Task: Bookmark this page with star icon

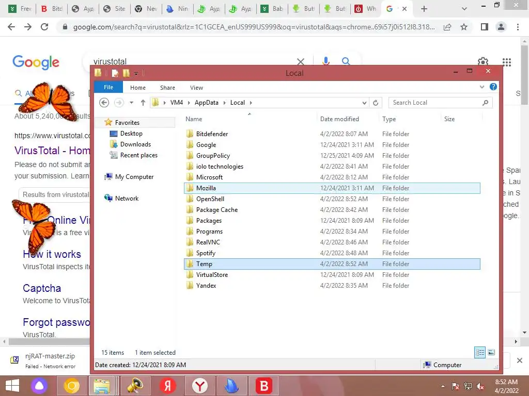Action: coord(464,27)
